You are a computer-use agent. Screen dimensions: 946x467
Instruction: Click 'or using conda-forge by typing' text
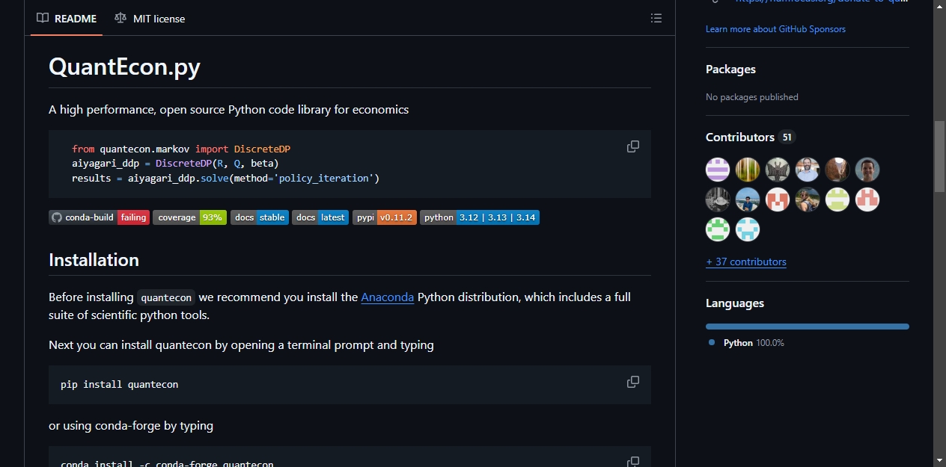(x=131, y=426)
